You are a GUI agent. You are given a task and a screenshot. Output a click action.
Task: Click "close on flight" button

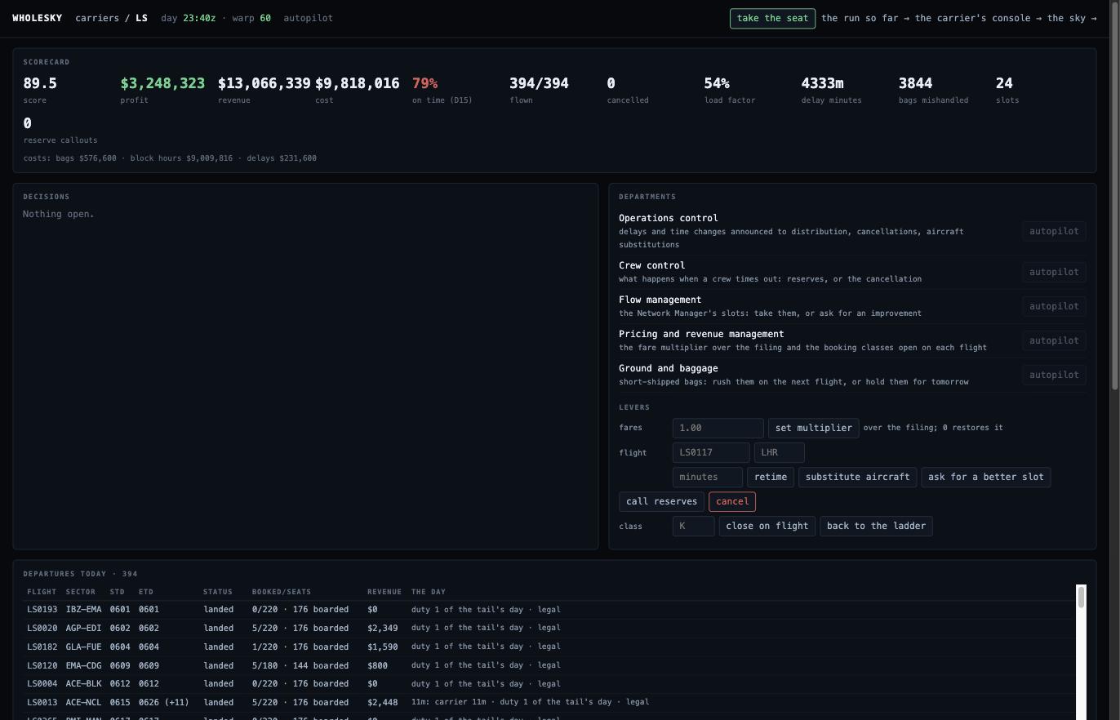(767, 526)
